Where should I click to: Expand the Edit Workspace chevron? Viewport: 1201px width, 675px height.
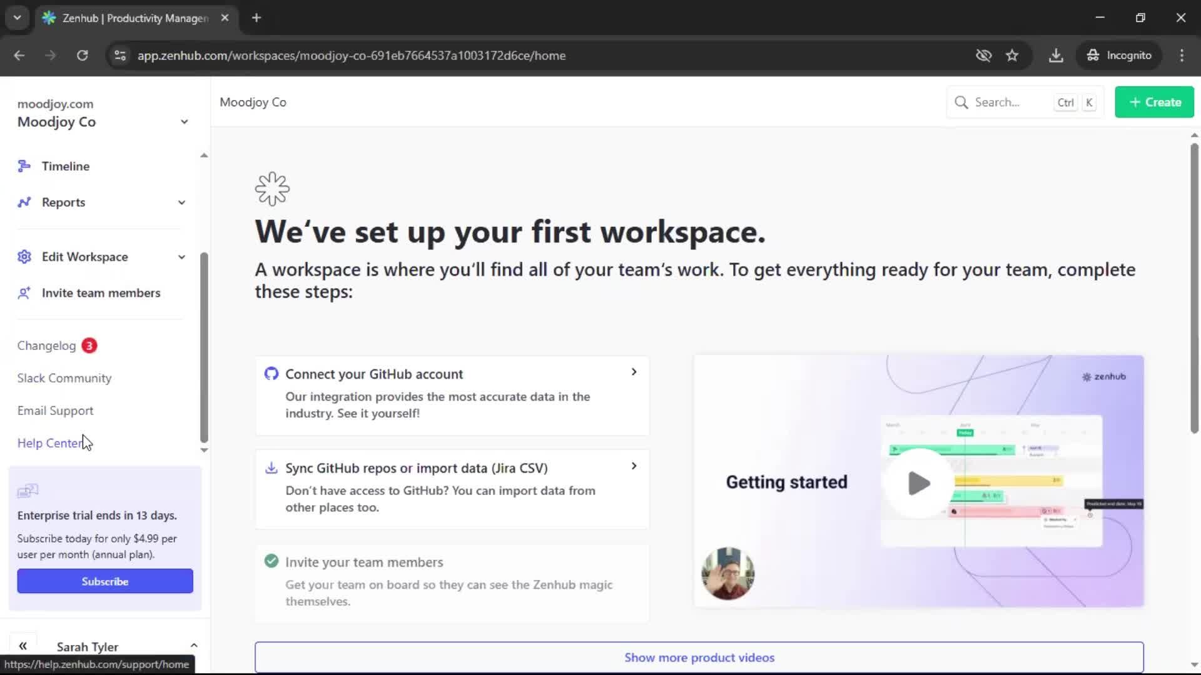[x=181, y=256]
